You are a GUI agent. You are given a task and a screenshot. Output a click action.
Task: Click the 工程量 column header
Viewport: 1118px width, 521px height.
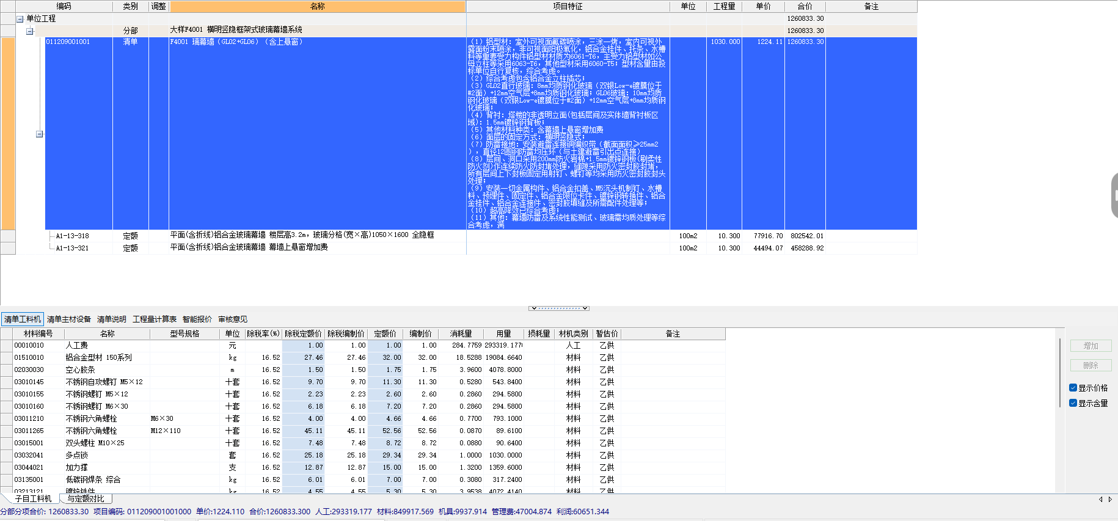point(724,6)
